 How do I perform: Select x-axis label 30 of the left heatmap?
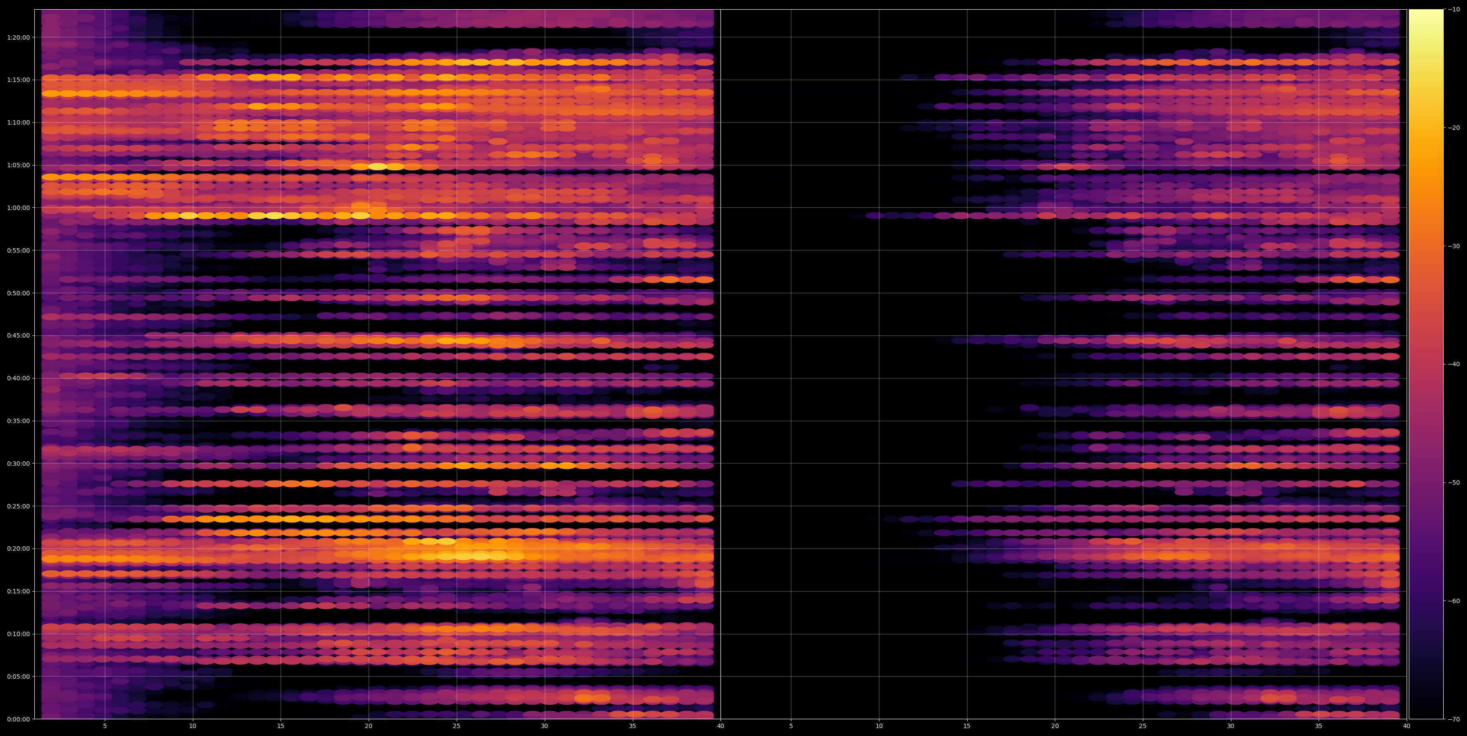[x=544, y=726]
